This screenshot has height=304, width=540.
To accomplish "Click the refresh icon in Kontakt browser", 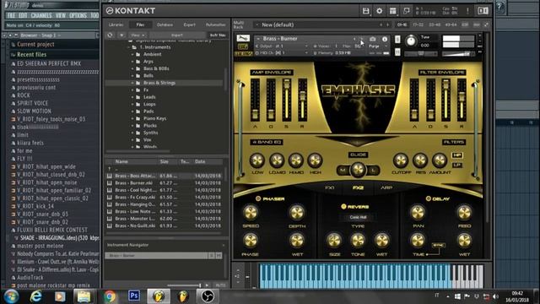I will 110,35.
